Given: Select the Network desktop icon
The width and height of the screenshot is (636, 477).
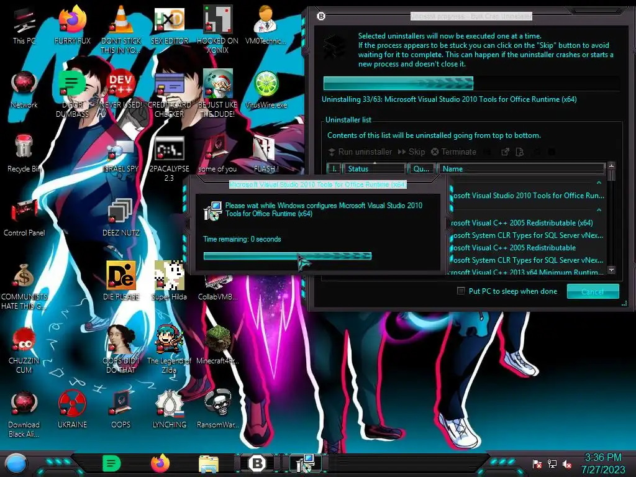Looking at the screenshot, I should (24, 89).
